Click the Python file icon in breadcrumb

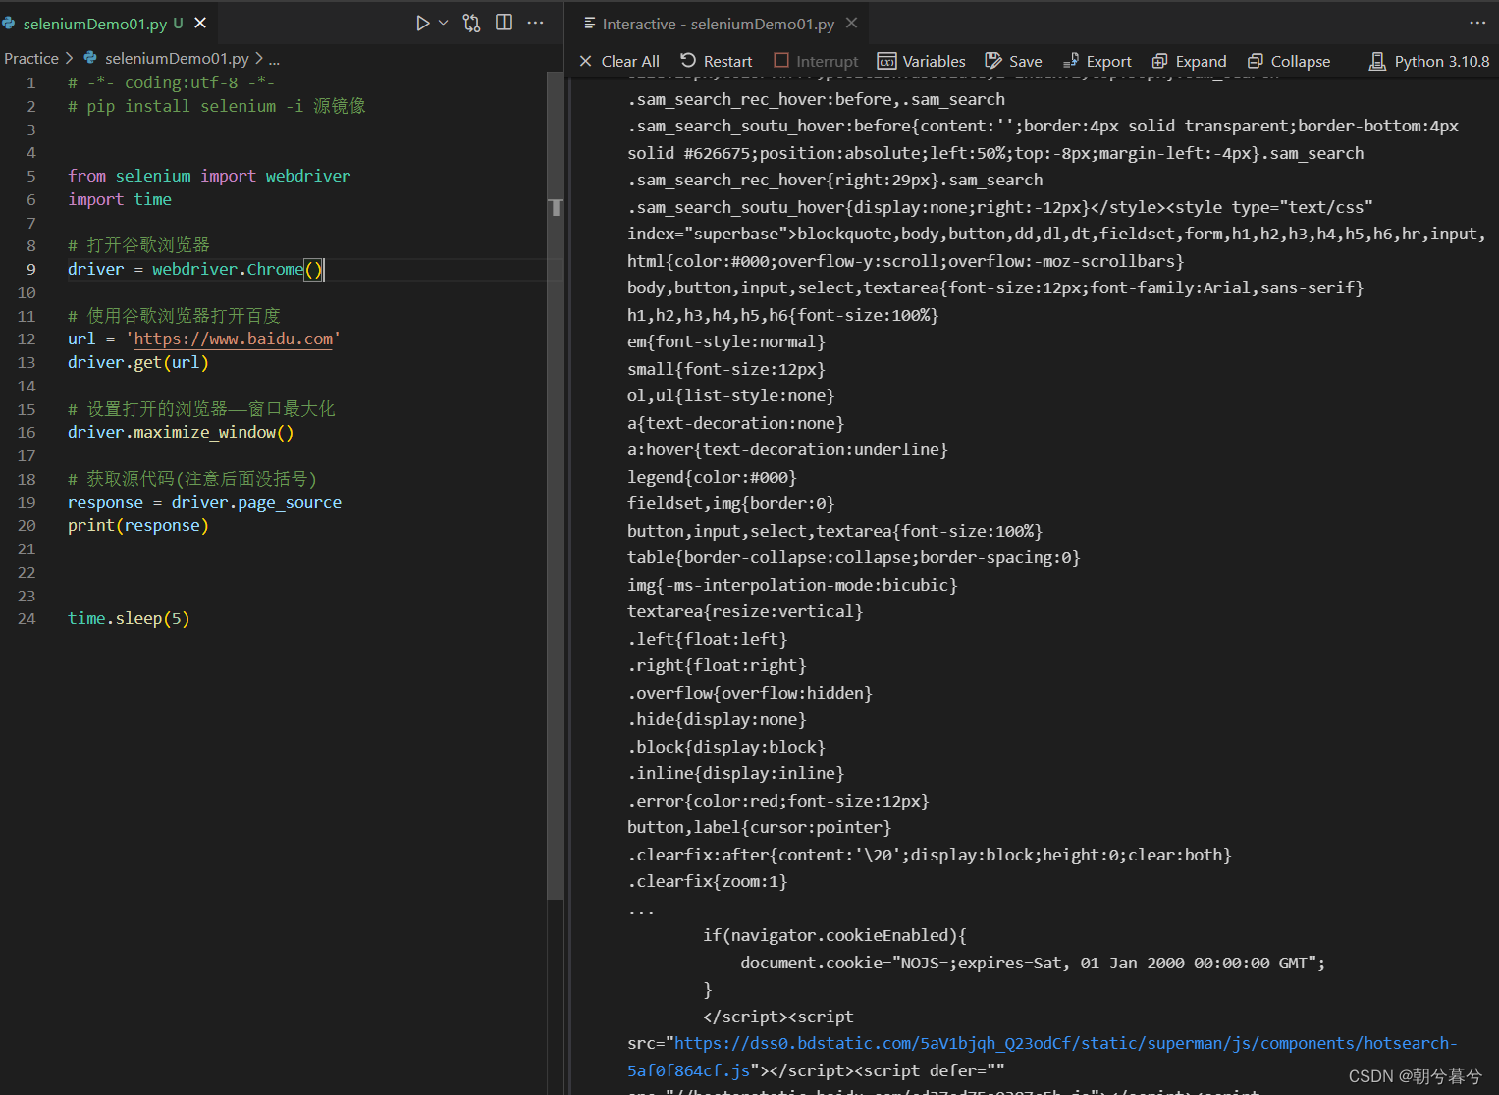[90, 58]
